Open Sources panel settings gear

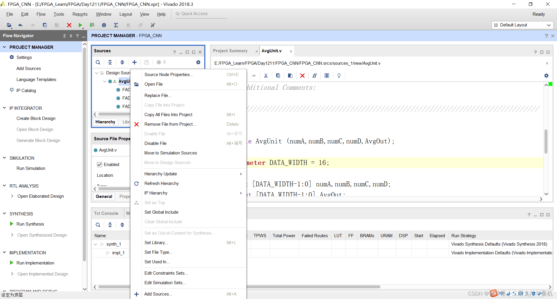pyautogui.click(x=198, y=62)
